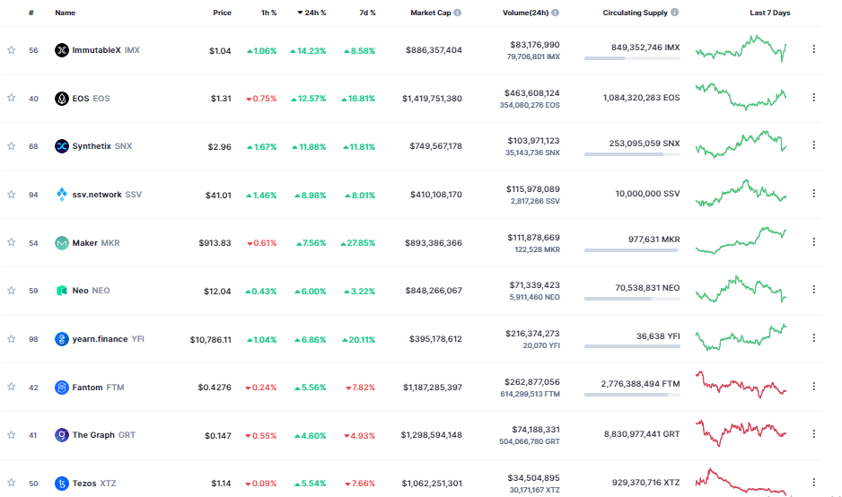Add ssv.network to watchlist star
Image resolution: width=842 pixels, height=497 pixels.
pyautogui.click(x=12, y=195)
